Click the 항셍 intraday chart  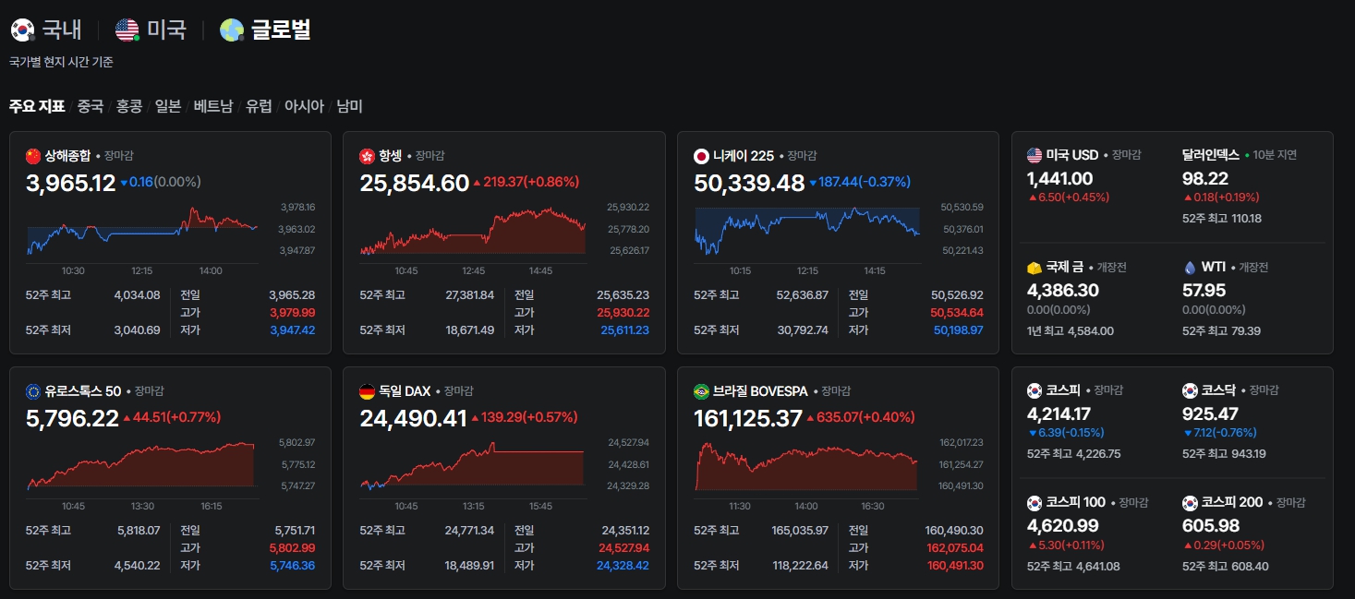[x=473, y=231]
